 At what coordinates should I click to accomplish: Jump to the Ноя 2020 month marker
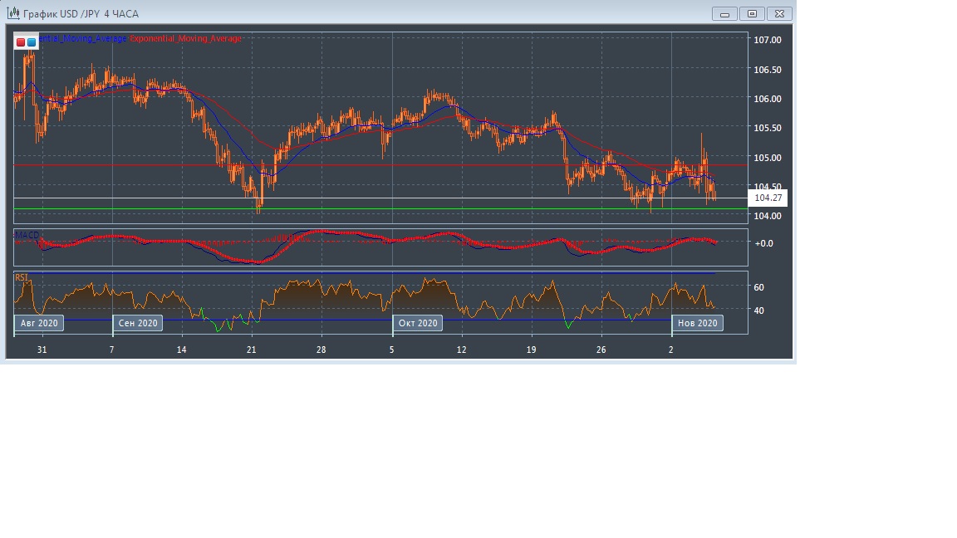coord(697,323)
